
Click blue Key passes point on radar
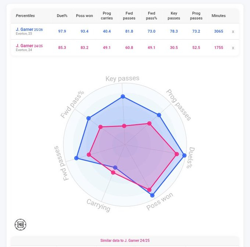click(x=123, y=97)
